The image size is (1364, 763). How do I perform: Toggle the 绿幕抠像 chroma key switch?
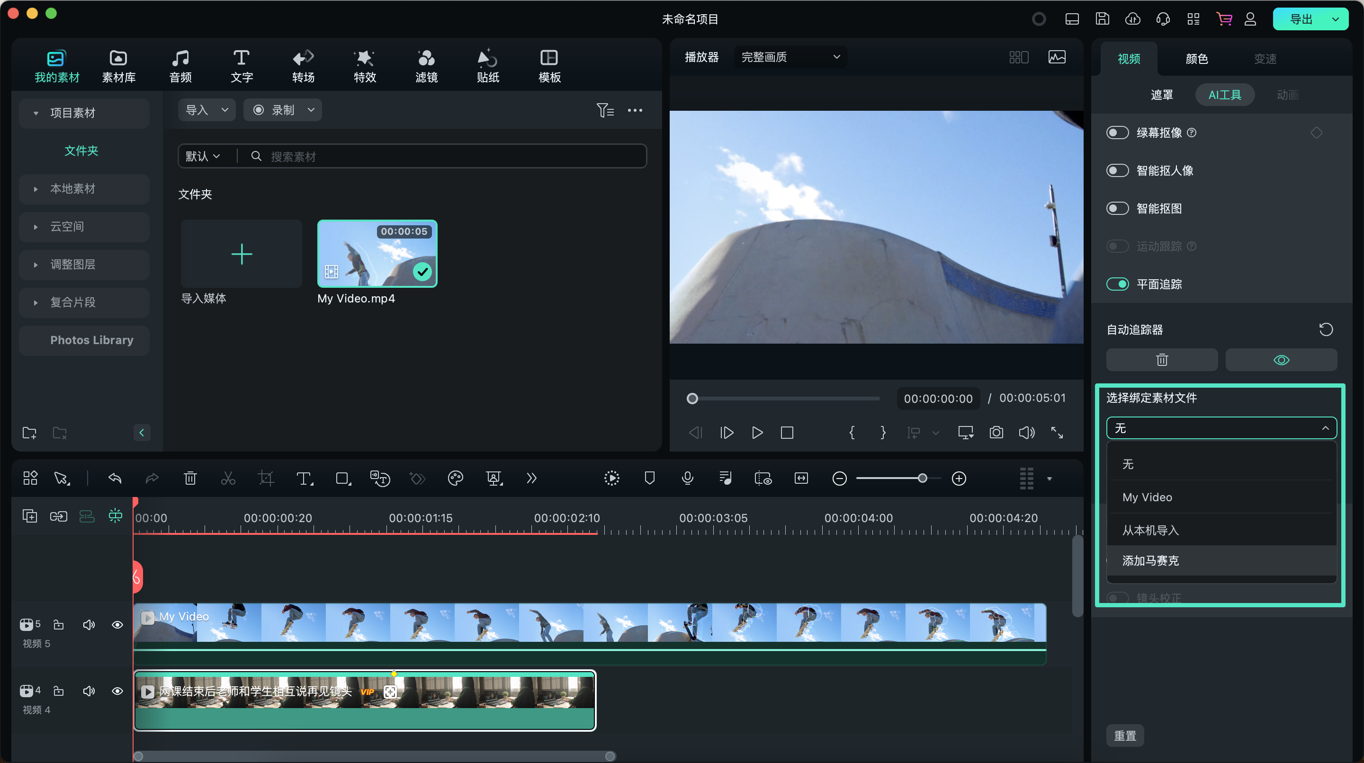[x=1117, y=133]
